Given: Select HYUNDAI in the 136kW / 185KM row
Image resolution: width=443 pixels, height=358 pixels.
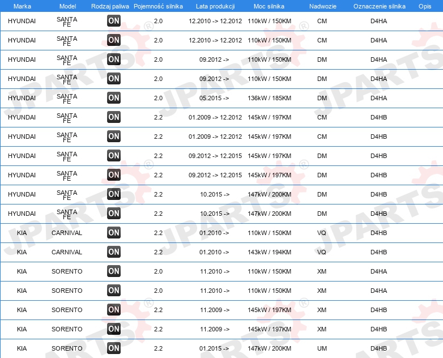Looking at the screenshot, I should point(22,98).
